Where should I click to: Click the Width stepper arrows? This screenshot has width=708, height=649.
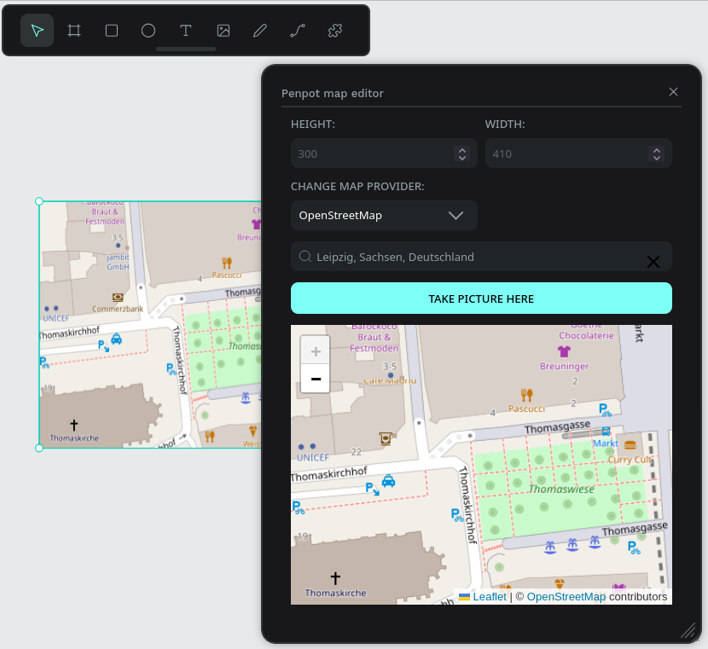657,154
